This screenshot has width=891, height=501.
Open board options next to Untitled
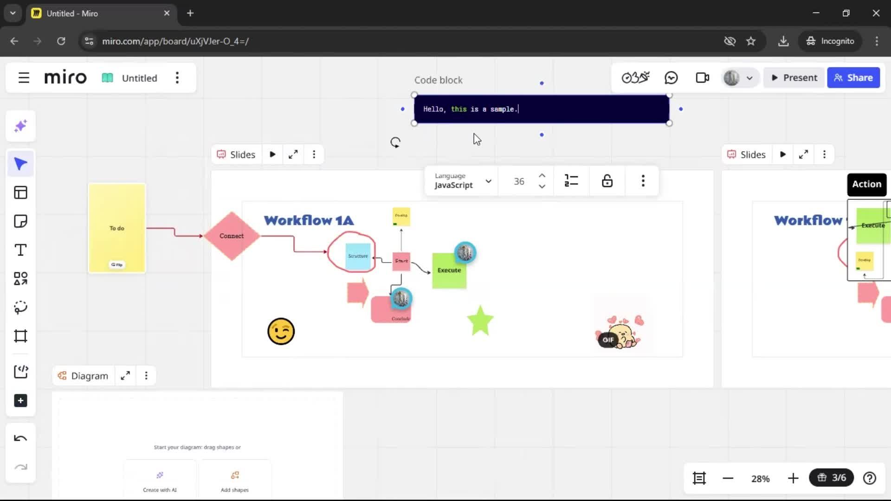tap(177, 78)
